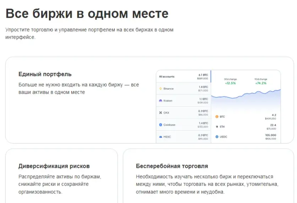
Task: Select the All accounts row
Action: 183,76
